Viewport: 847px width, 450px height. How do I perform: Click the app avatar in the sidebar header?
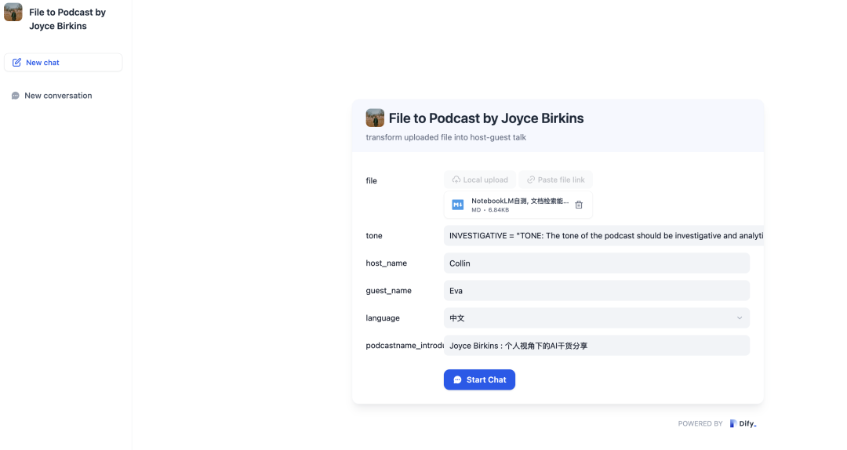13,12
